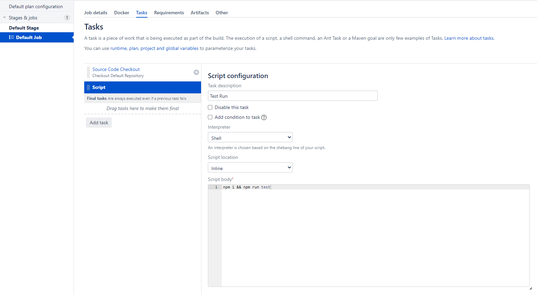Click drag handle of Source Code Checkout task
The height and width of the screenshot is (295, 537).
(x=88, y=72)
